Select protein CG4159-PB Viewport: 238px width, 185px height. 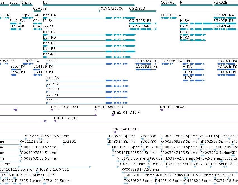(x=37, y=75)
